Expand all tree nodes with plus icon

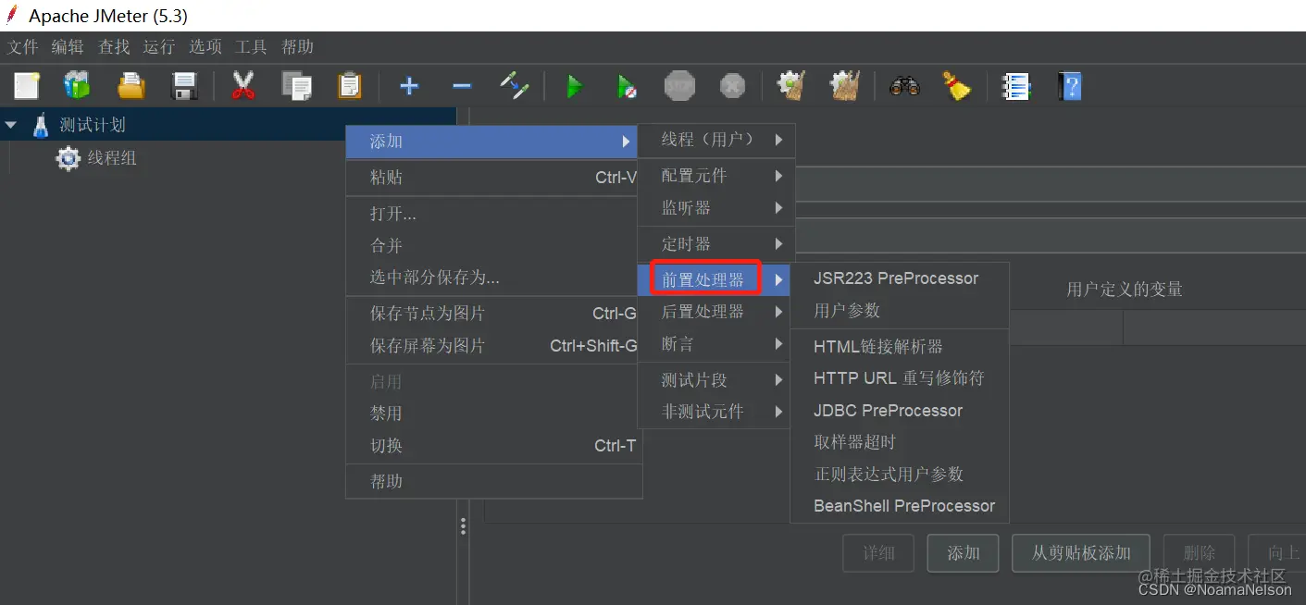[x=409, y=85]
